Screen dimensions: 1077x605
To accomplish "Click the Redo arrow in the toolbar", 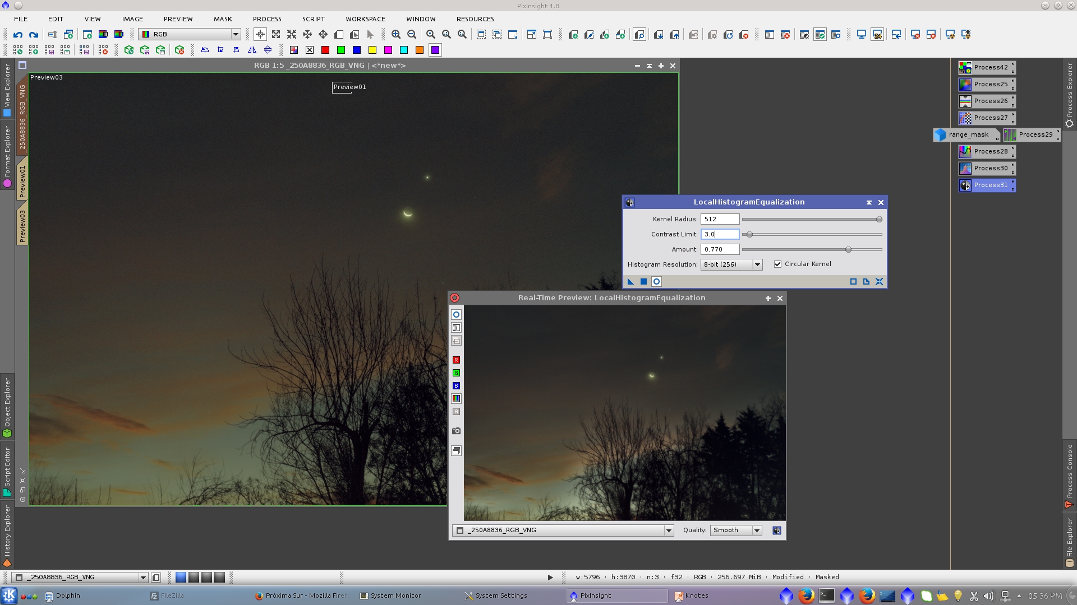I will [34, 35].
